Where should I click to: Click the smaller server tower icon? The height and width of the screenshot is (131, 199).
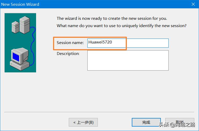[x=15, y=26]
